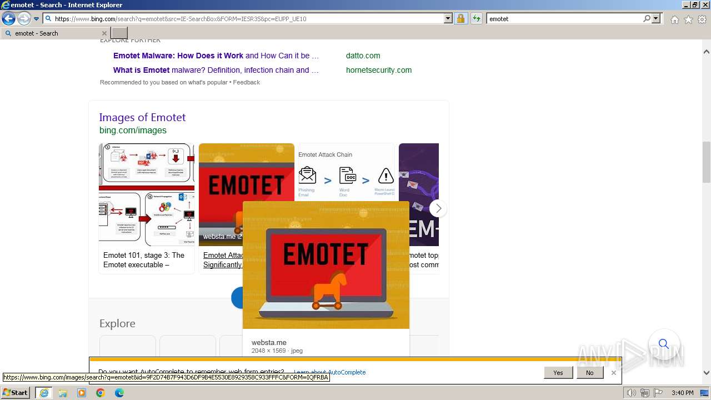Click the search box containing emotet

pyautogui.click(x=564, y=18)
